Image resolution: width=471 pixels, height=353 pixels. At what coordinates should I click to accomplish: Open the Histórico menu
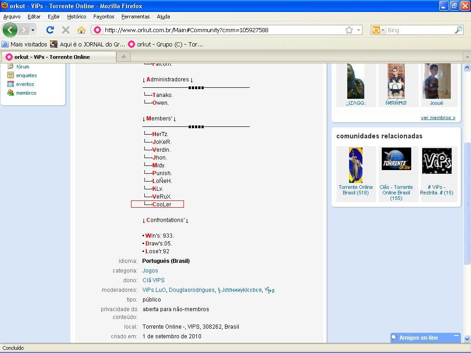pyautogui.click(x=77, y=17)
